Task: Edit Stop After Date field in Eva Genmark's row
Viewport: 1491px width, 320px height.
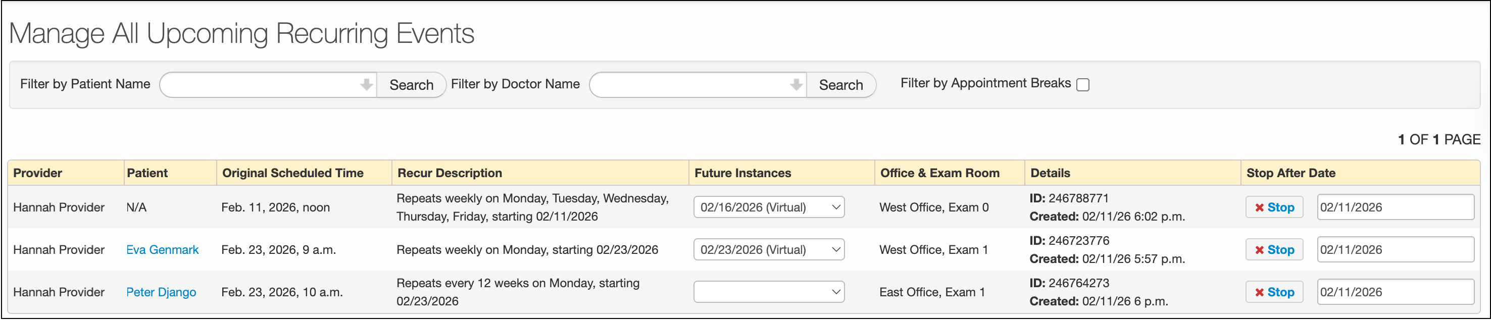Action: [x=1395, y=250]
